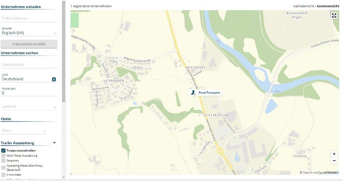Open the OpenStreetMap contributors link
The image size is (343, 181).
coord(320,173)
